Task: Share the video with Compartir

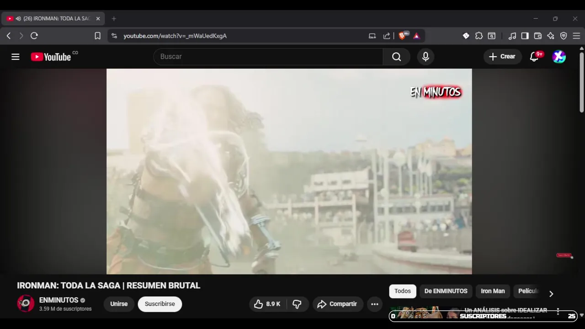Action: [338, 304]
